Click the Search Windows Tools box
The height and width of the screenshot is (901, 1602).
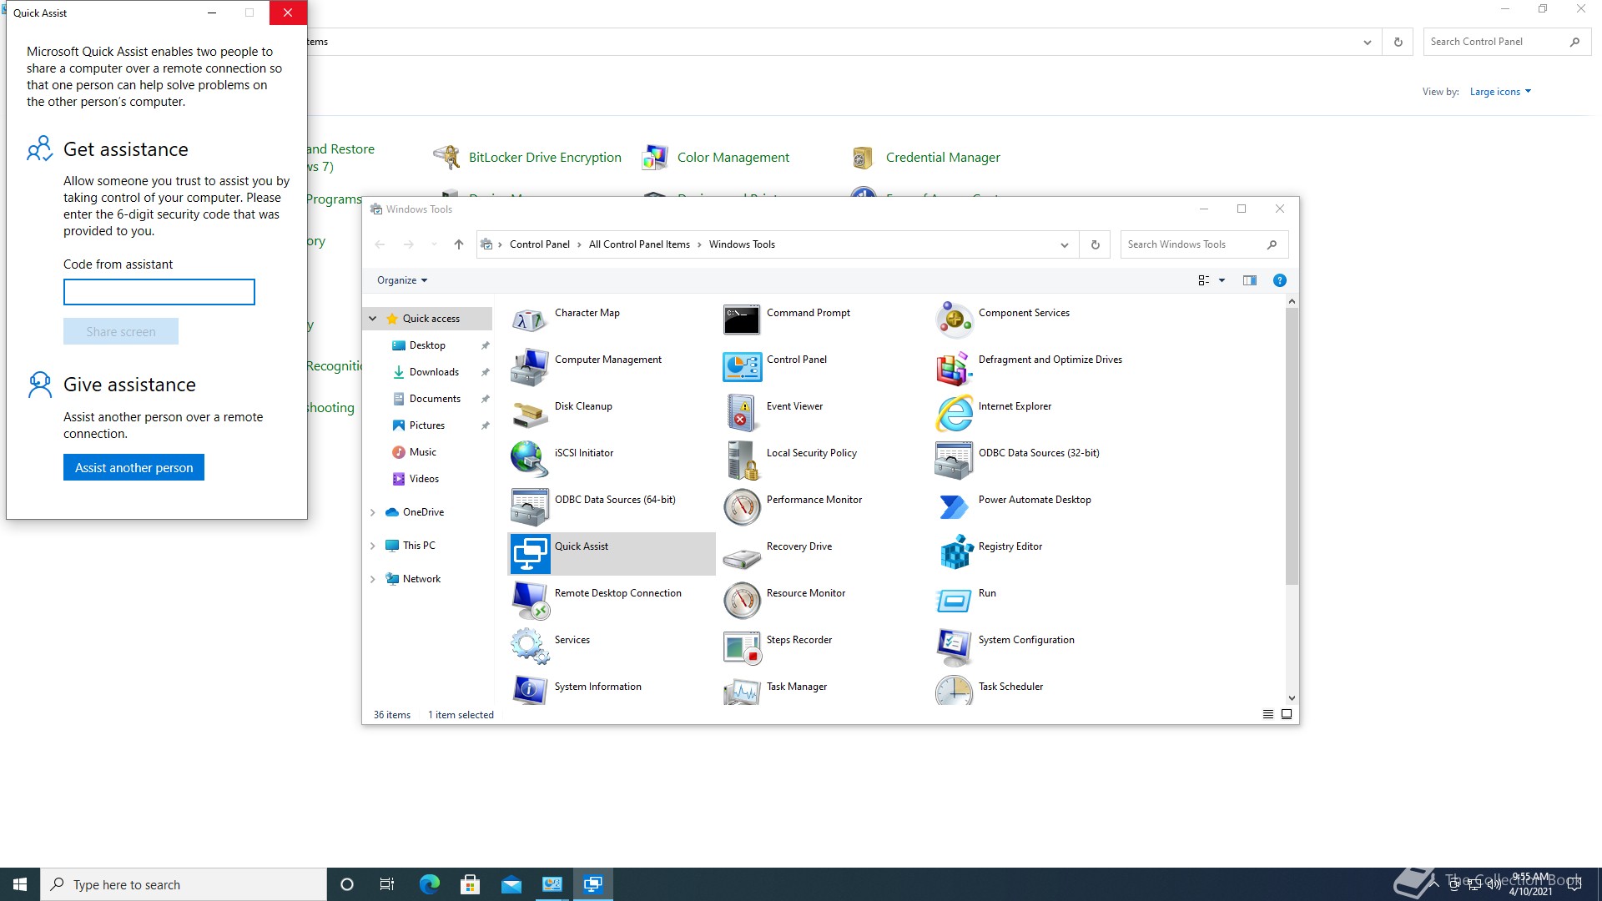[x=1204, y=244]
